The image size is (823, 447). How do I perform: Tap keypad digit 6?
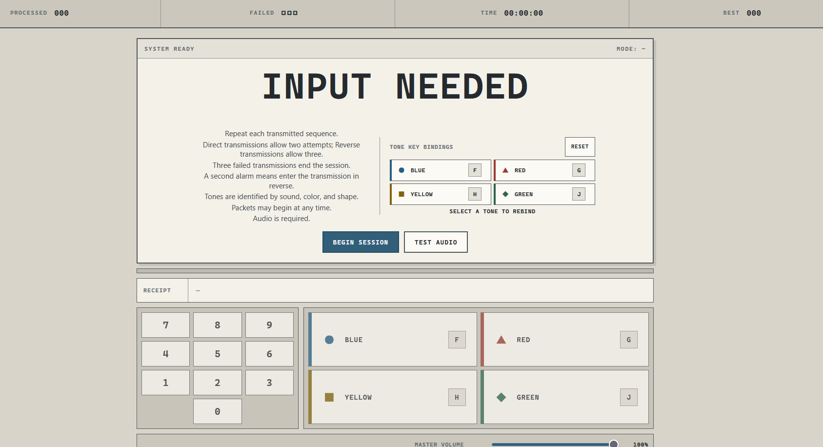tap(269, 354)
